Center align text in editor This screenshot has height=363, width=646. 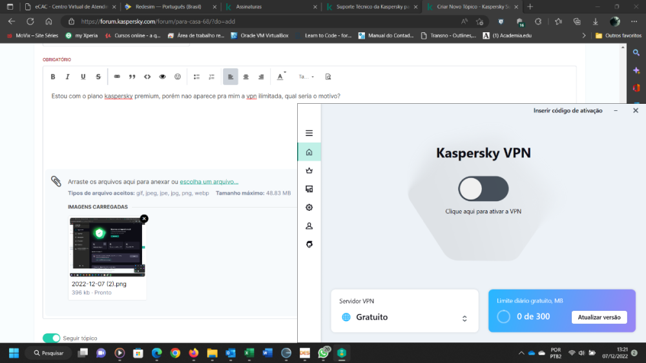(x=246, y=77)
